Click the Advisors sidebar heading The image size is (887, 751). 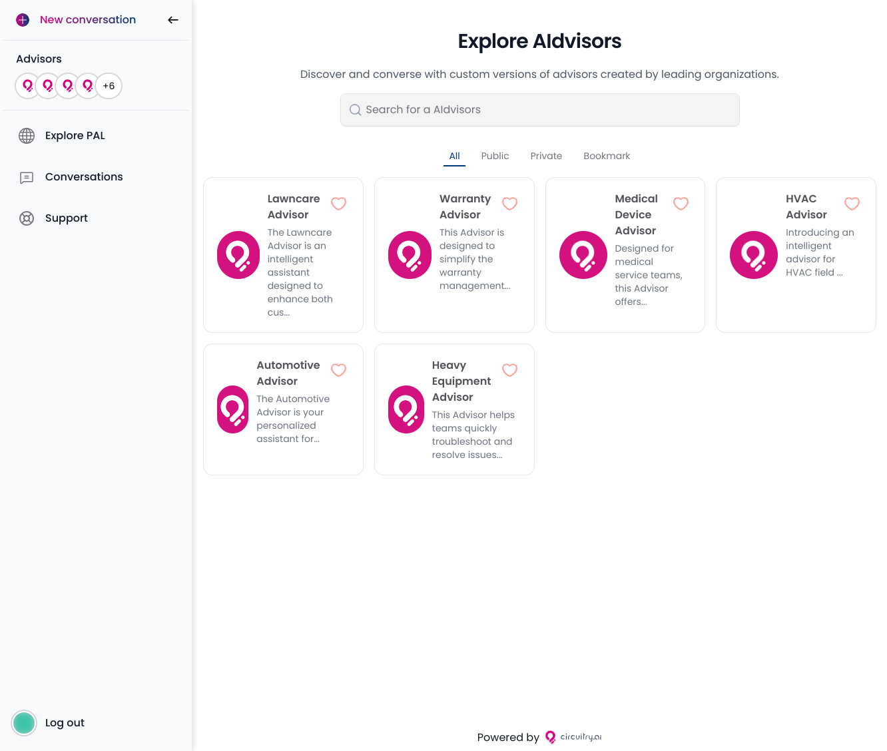tap(39, 59)
